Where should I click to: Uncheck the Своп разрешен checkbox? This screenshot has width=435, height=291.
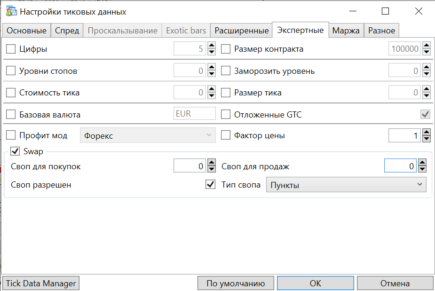point(210,184)
